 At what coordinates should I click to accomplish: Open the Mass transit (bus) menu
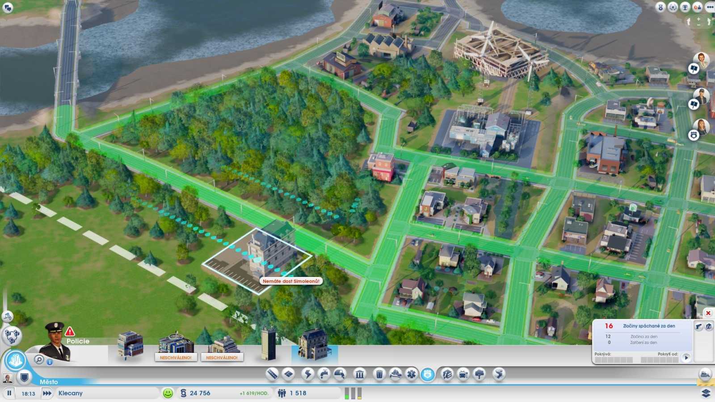(463, 374)
